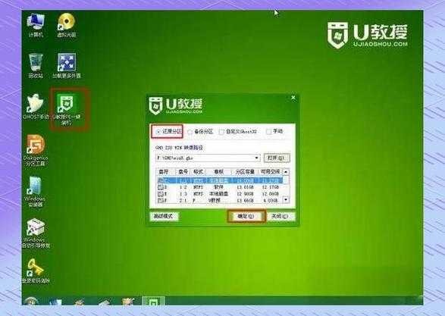
Task: Open the golden key 登录密码清除 icon
Action: [x=36, y=271]
